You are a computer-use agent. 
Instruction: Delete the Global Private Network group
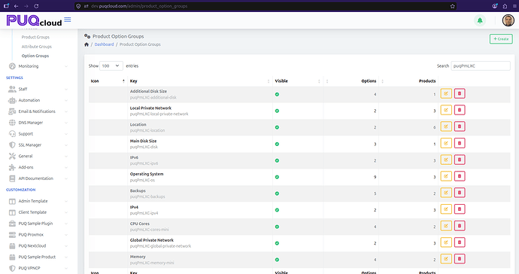pos(460,242)
